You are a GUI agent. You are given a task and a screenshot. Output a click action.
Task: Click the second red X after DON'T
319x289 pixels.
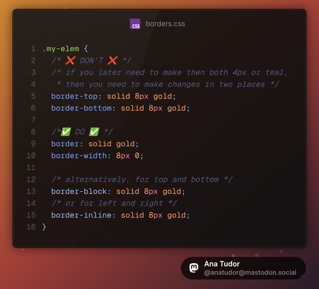[x=113, y=61]
